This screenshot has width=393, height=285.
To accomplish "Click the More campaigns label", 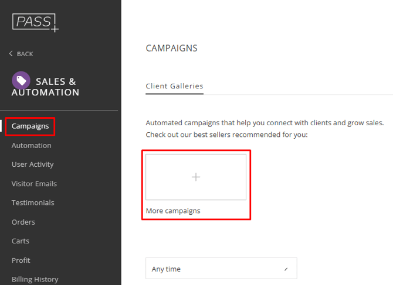I will (173, 211).
